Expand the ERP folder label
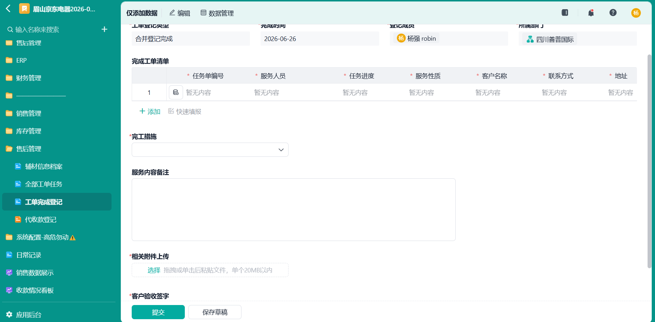This screenshot has width=655, height=322. (x=21, y=61)
